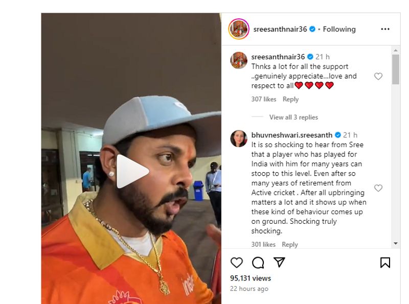409x304 pixels.
Task: View 307 likes on first comment
Action: point(264,99)
